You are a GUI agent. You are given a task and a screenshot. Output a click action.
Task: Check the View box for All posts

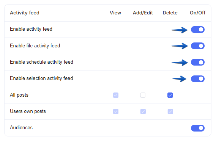115,95
